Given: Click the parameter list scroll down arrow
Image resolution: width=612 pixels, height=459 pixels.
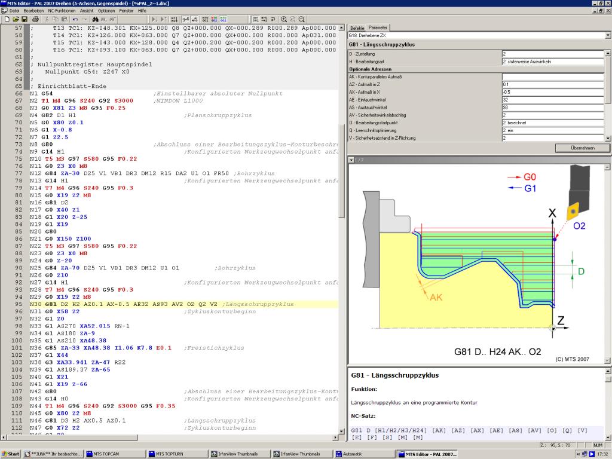Looking at the screenshot, I should [x=608, y=138].
